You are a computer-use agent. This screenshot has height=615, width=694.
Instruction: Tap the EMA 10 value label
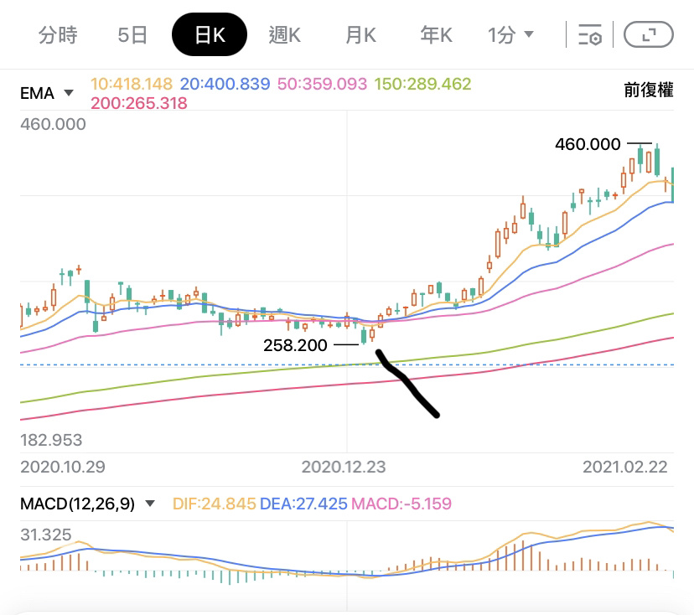point(131,85)
